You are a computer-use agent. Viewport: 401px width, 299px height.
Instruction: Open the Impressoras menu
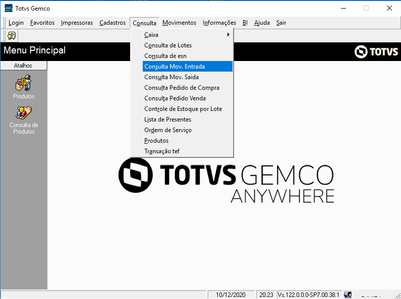coord(77,23)
